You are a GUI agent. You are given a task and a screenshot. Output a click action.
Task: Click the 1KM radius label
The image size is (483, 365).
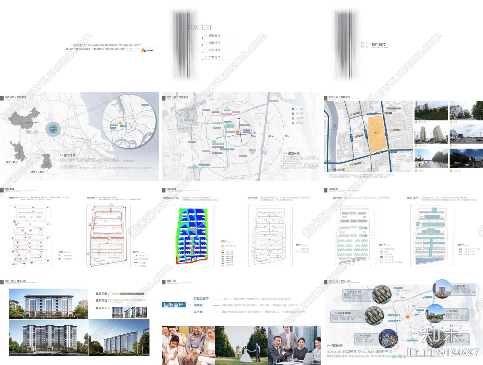click(x=253, y=136)
